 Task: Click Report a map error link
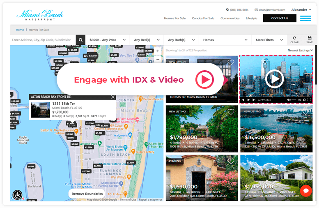151,200
